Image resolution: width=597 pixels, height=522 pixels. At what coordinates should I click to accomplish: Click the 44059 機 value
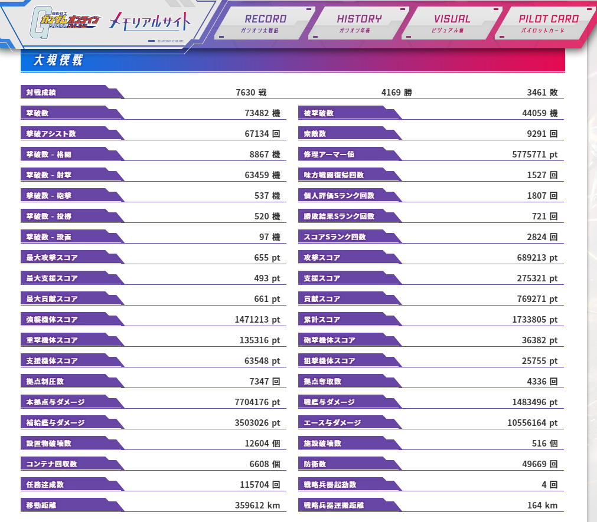coord(540,113)
